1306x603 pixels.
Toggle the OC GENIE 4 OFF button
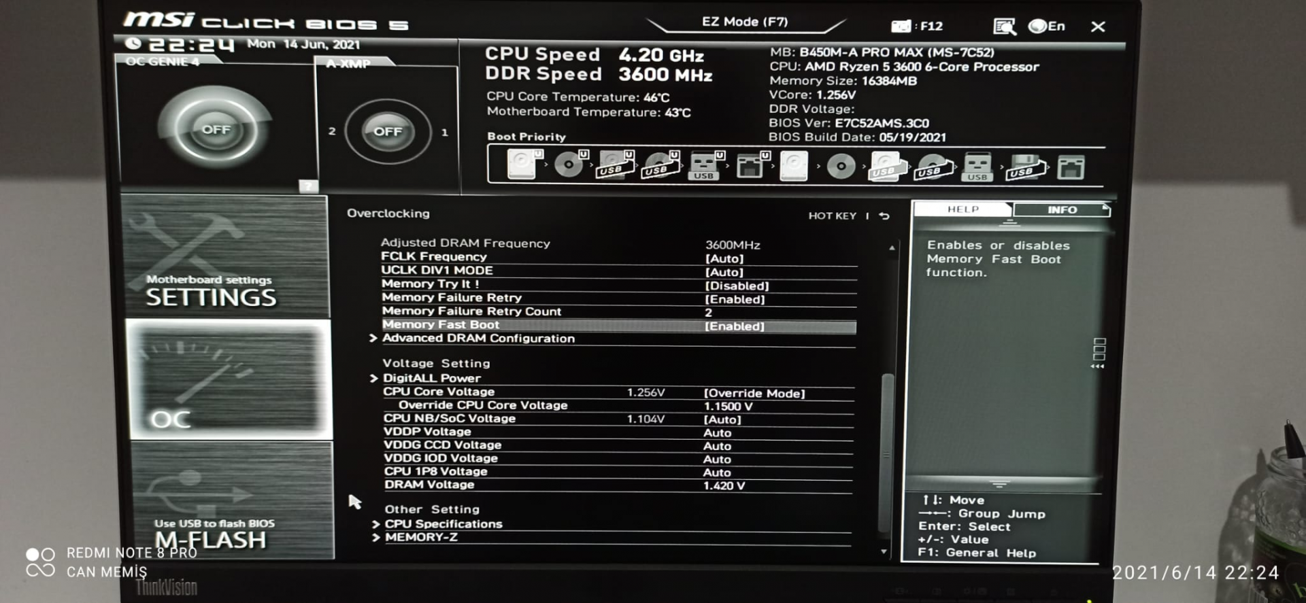pos(216,129)
